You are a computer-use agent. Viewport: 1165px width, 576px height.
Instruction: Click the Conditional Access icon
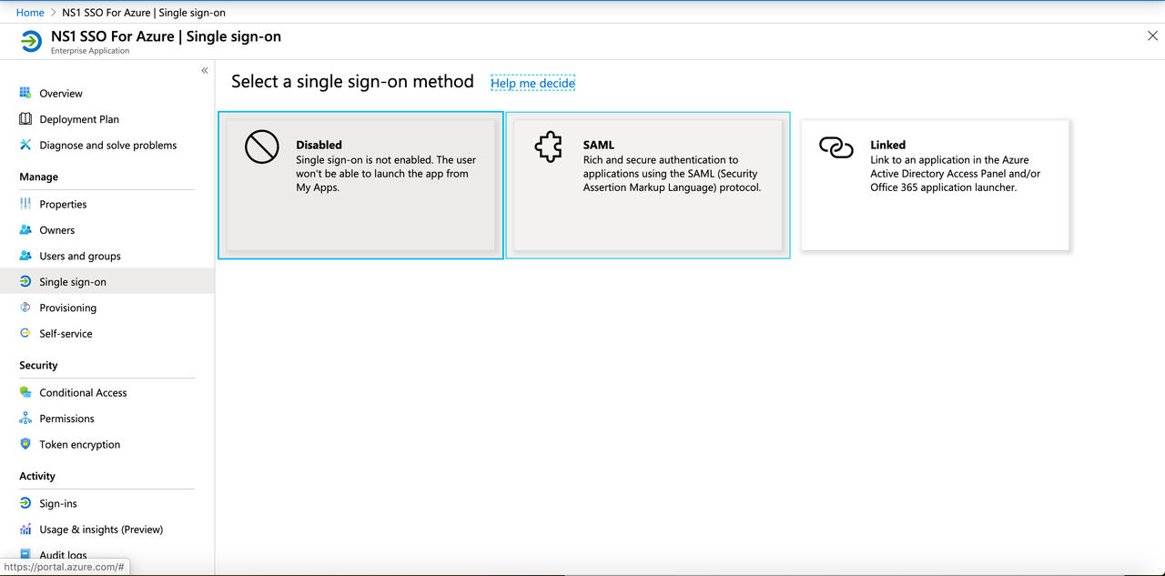point(25,392)
